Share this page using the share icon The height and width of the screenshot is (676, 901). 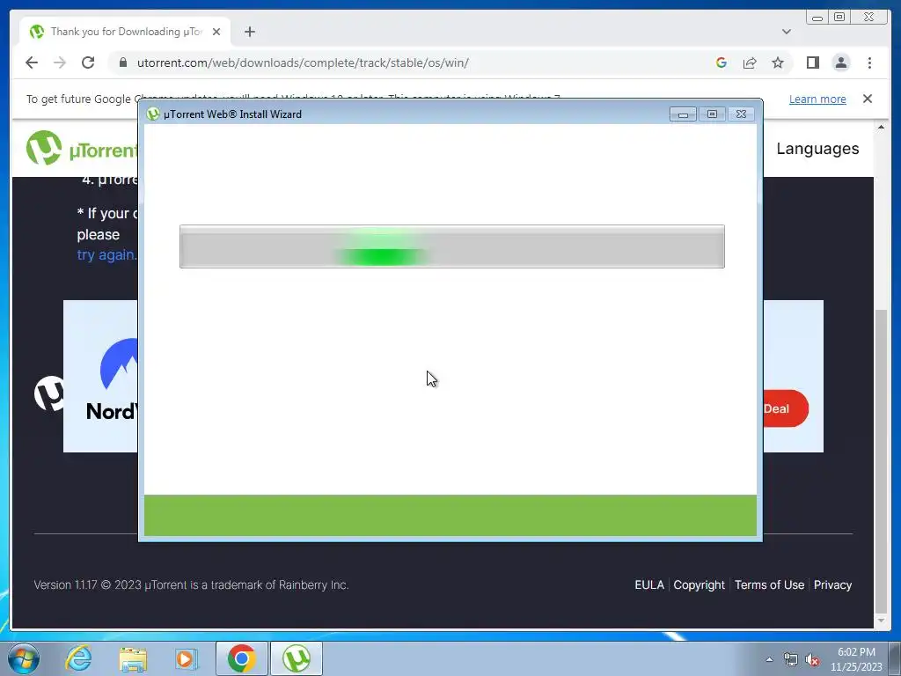(x=750, y=62)
